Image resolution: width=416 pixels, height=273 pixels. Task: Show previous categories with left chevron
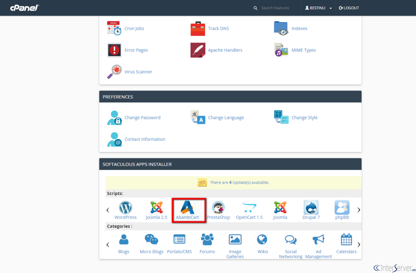click(108, 245)
